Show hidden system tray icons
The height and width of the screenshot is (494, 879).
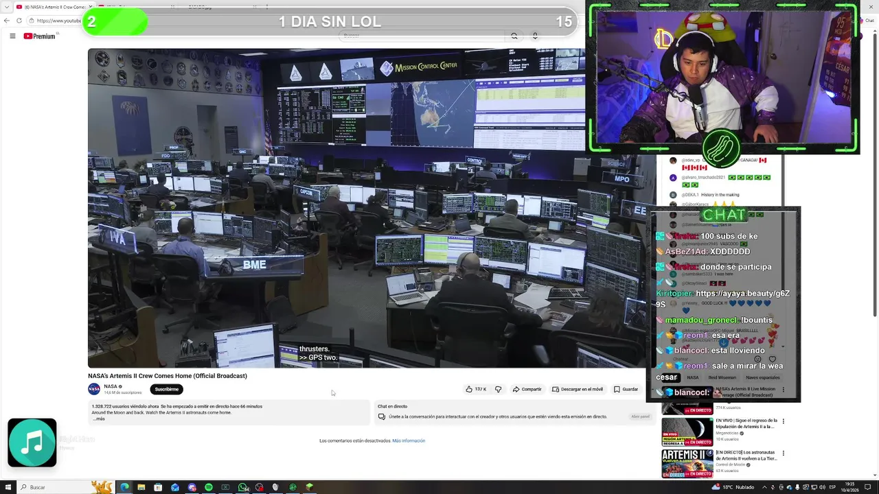coord(766,487)
